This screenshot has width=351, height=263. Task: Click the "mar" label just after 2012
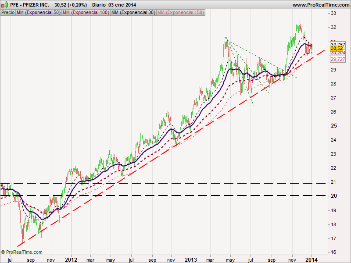pyautogui.click(x=90, y=260)
